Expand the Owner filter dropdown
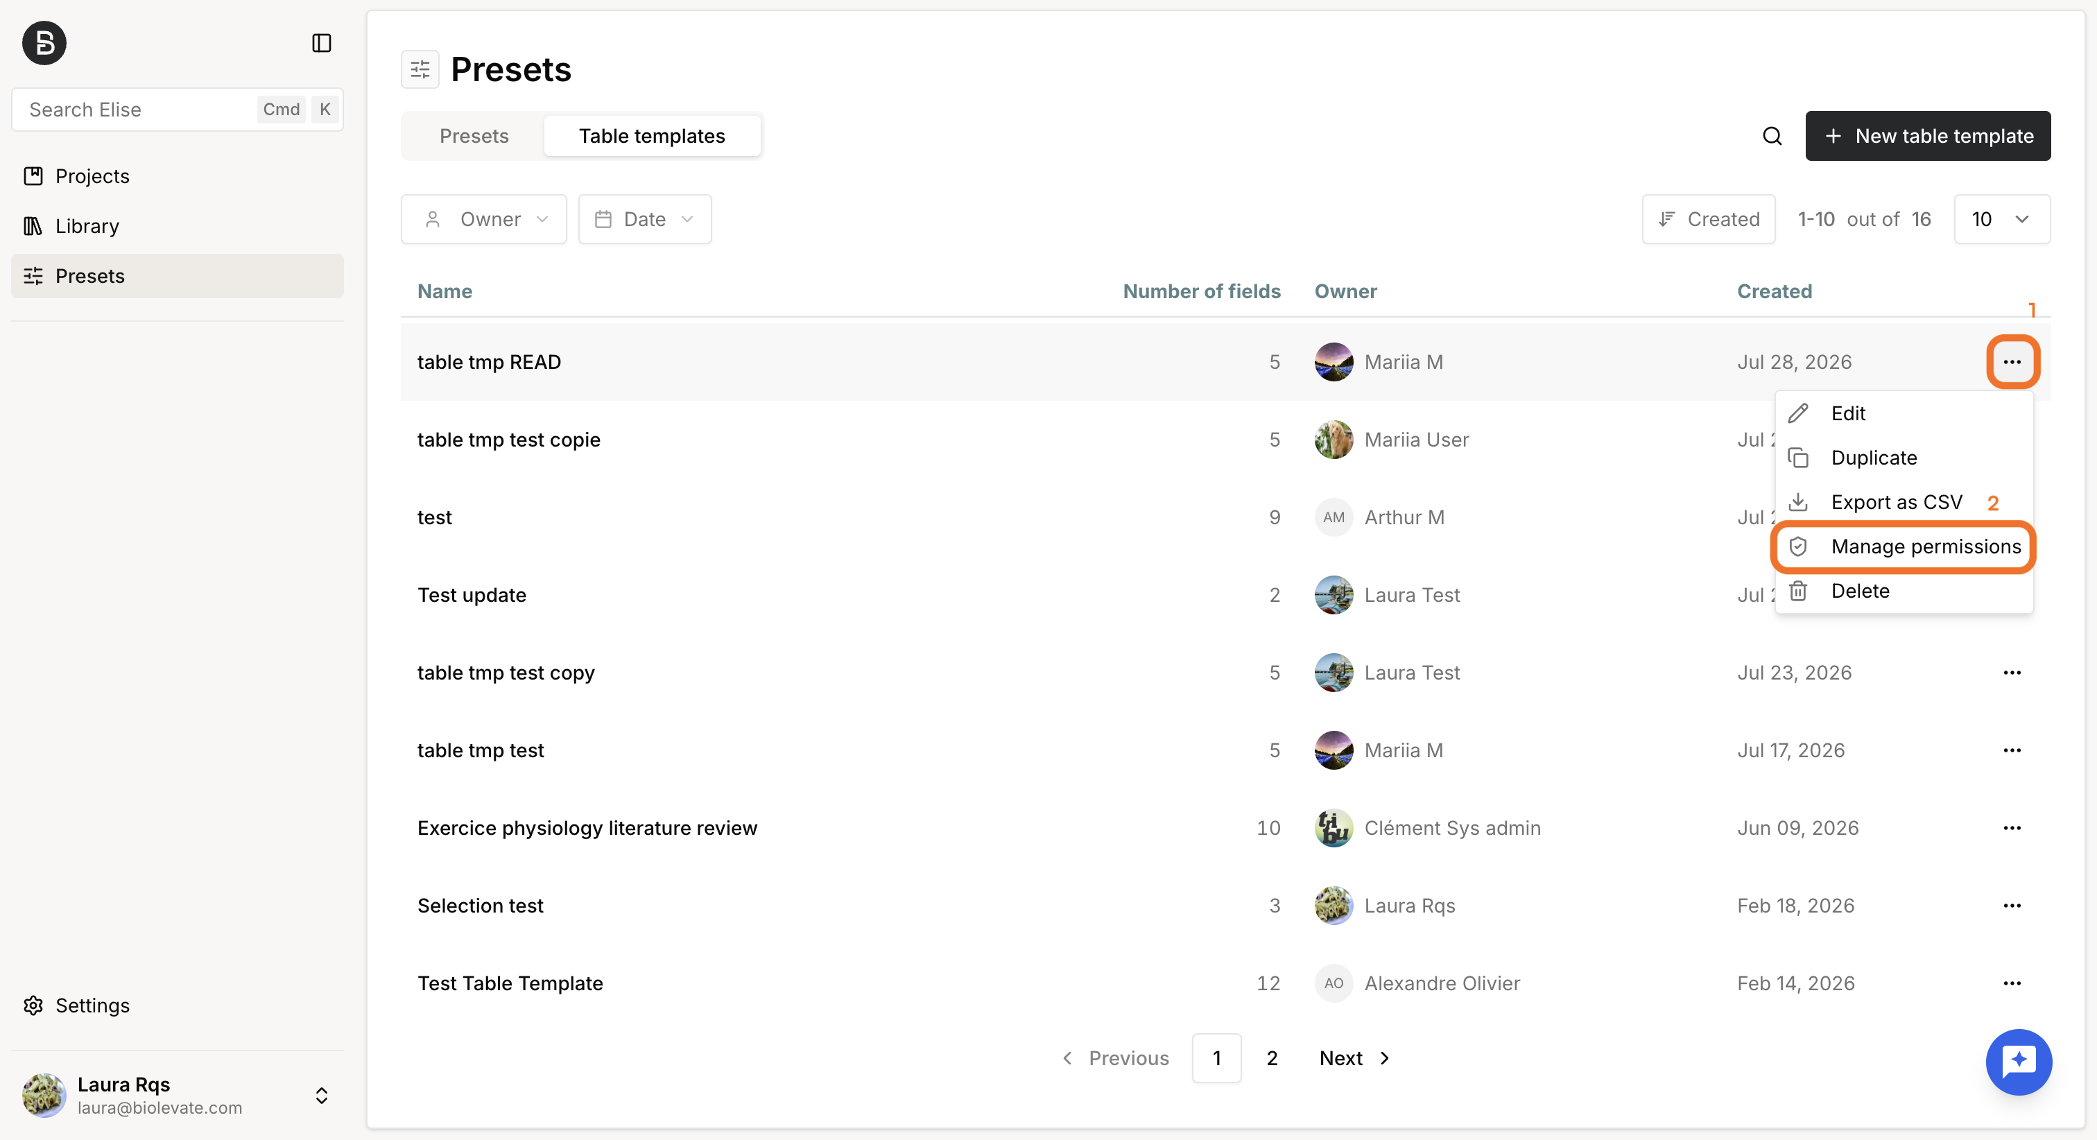2097x1140 pixels. point(483,219)
